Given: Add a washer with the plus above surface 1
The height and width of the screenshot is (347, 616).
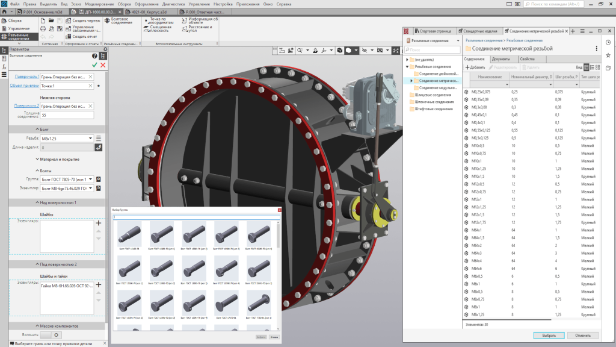Looking at the screenshot, I should (x=99, y=223).
